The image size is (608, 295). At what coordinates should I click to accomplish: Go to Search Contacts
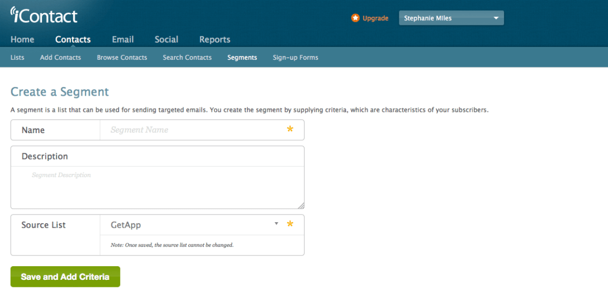pyautogui.click(x=186, y=57)
